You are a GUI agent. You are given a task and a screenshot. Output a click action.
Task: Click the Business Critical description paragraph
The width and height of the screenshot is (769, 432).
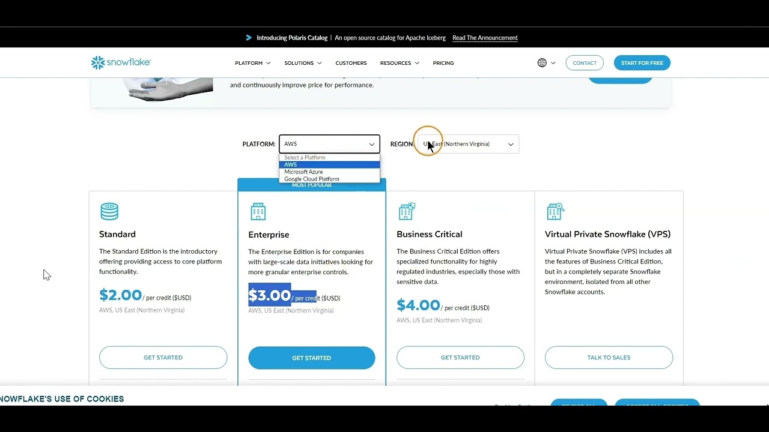tap(458, 266)
